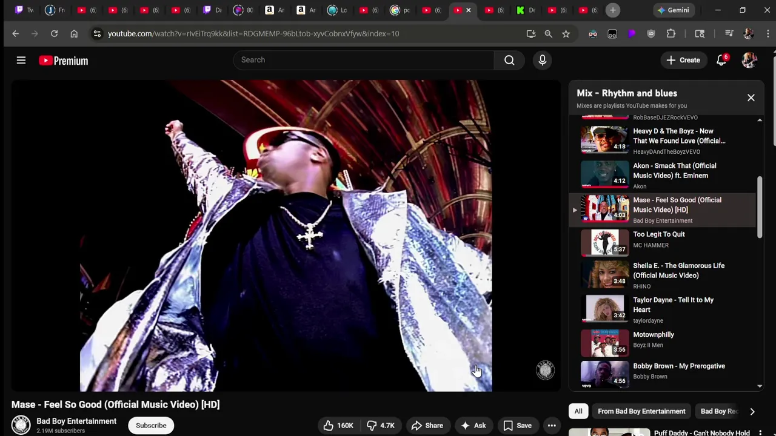This screenshot has width=776, height=436.
Task: Open the Create menu
Action: click(x=683, y=60)
